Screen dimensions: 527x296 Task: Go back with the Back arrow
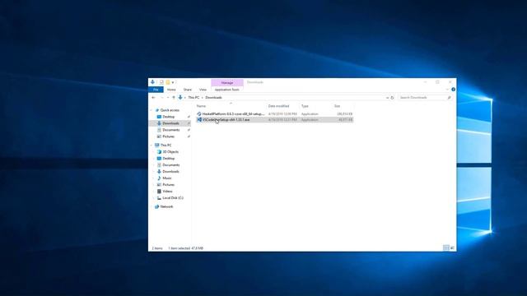coord(154,98)
